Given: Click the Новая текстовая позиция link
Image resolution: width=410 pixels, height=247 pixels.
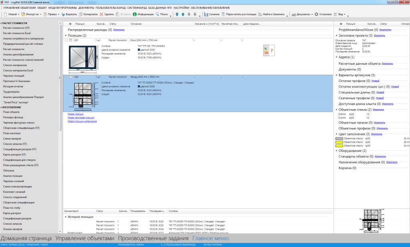Looking at the screenshot, I should pos(81,118).
